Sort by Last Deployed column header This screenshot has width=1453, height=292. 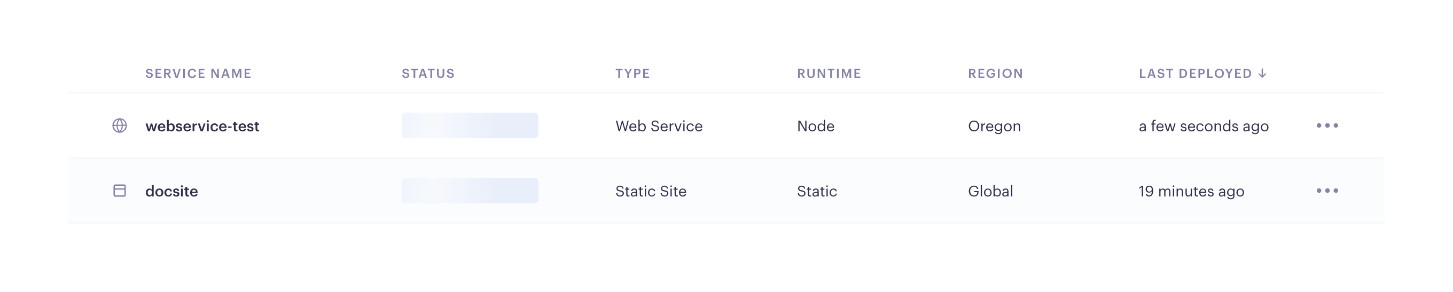click(x=1194, y=73)
